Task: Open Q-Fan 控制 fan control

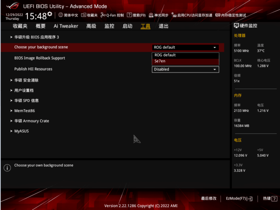Action: coord(112,15)
